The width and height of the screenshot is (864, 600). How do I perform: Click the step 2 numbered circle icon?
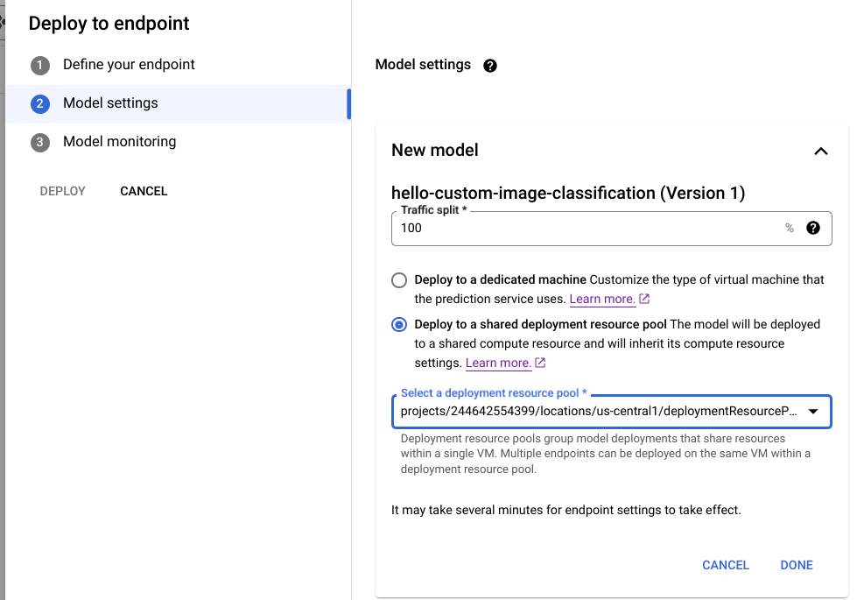pyautogui.click(x=39, y=103)
